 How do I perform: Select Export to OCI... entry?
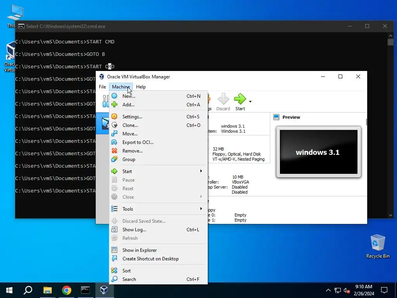pos(159,142)
